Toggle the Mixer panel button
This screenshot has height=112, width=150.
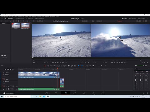click(x=125, y=19)
